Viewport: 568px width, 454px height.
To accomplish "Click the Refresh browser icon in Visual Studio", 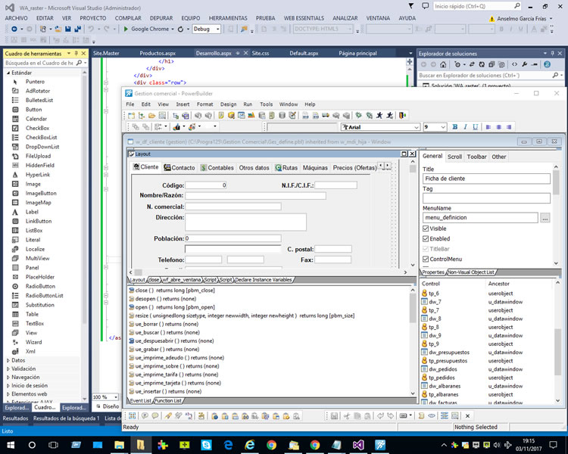I will [180, 29].
